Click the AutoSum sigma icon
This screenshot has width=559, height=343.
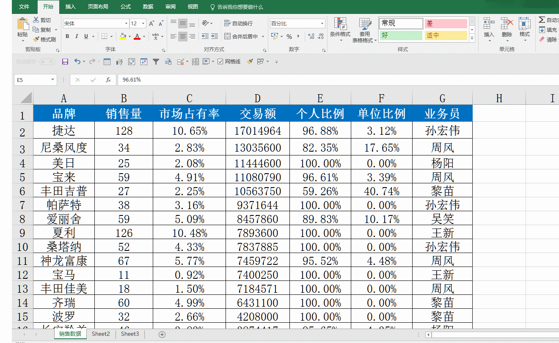(x=542, y=20)
